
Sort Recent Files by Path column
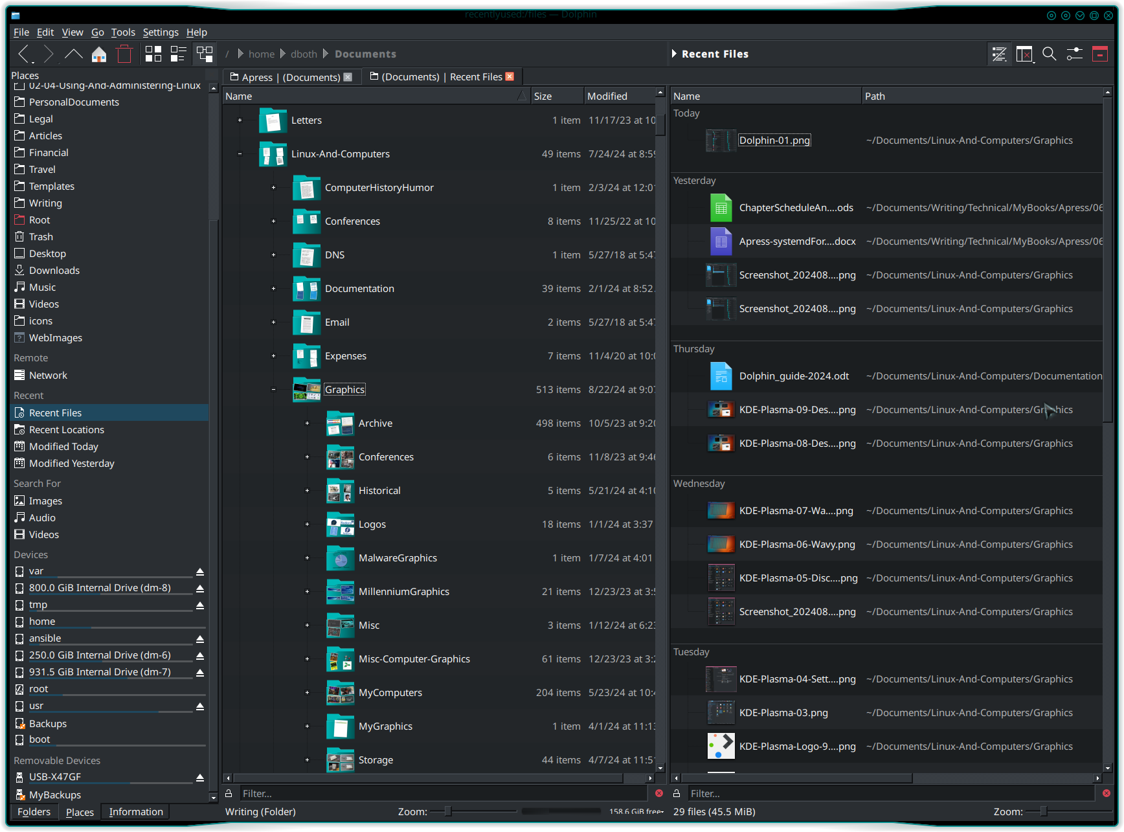click(x=982, y=96)
